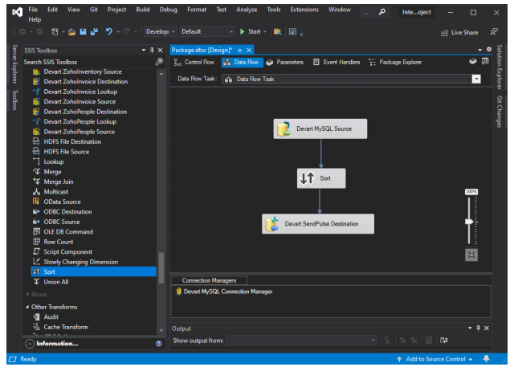Click the pin icon on Package.dtsx tab
514x371 pixels.
point(239,50)
